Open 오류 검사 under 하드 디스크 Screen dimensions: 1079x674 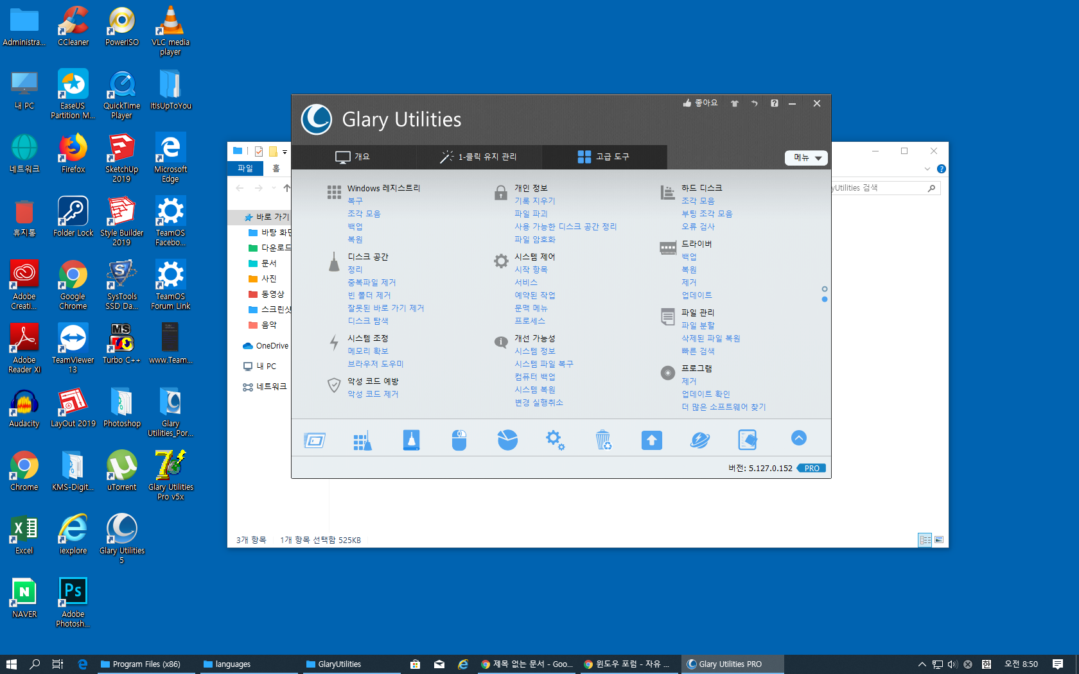pyautogui.click(x=698, y=227)
